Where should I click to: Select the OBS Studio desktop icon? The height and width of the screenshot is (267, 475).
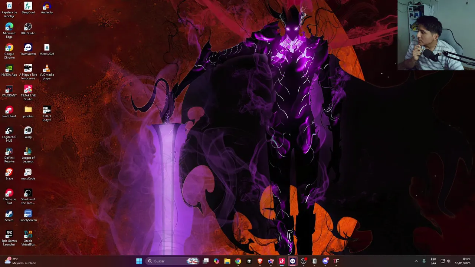(28, 29)
